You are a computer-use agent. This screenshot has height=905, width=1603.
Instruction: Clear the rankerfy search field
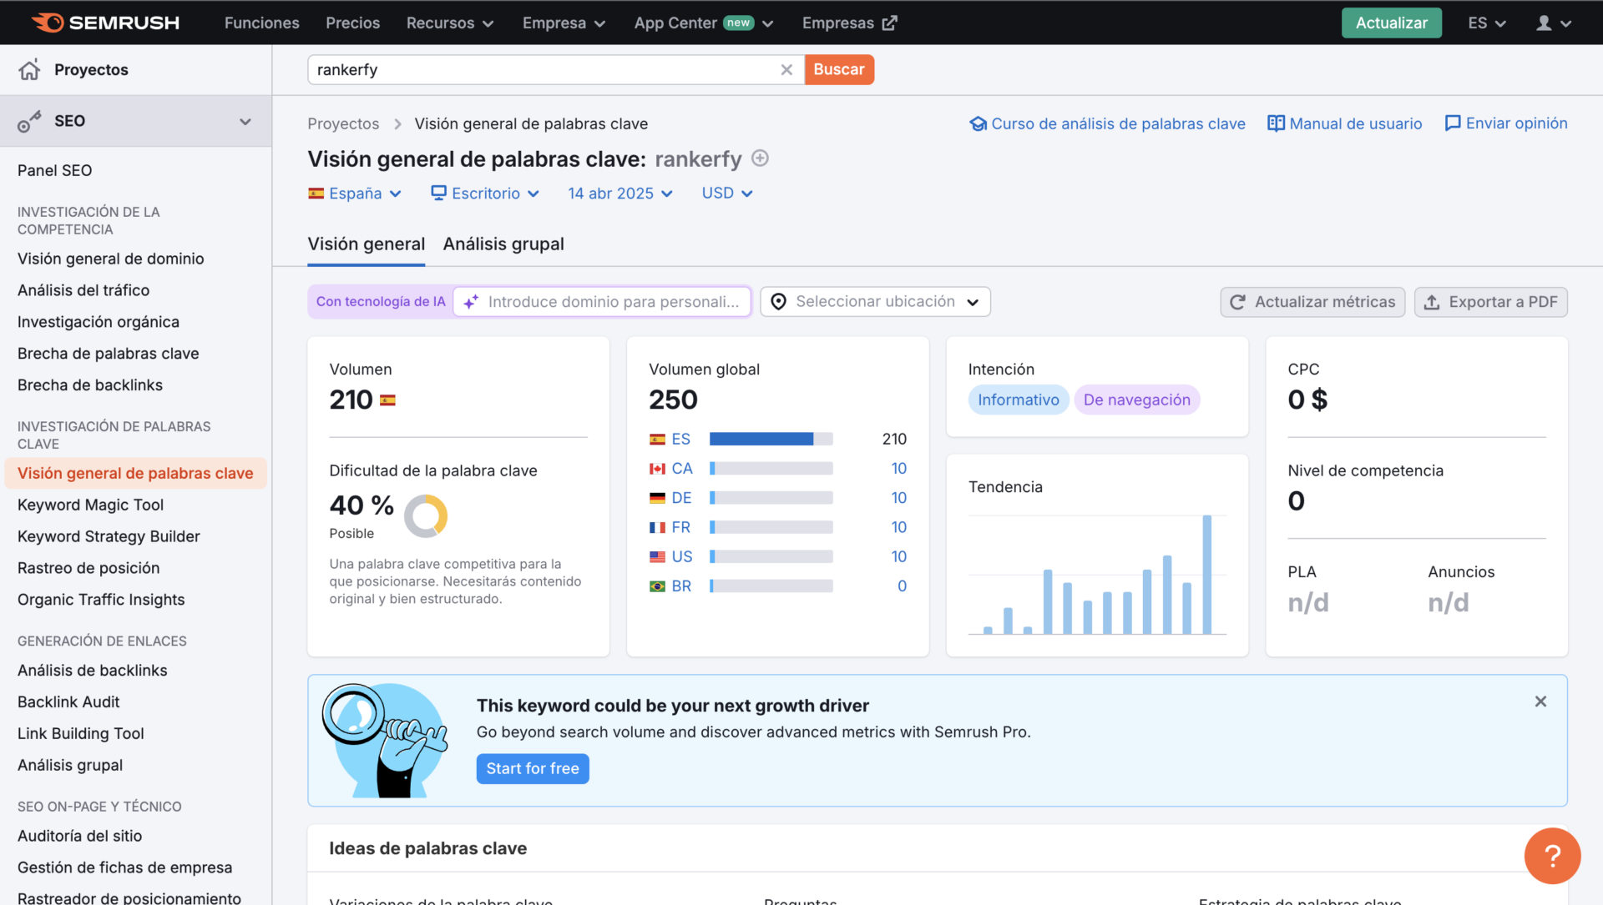tap(786, 70)
